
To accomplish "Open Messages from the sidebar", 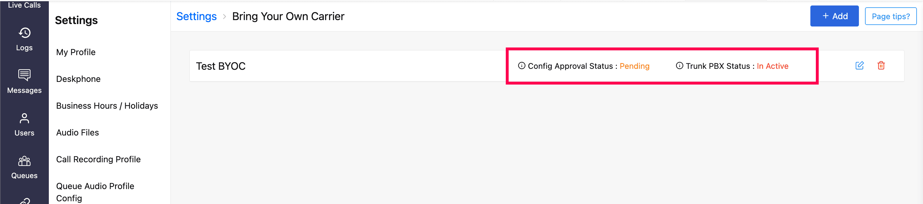I will click(x=24, y=82).
